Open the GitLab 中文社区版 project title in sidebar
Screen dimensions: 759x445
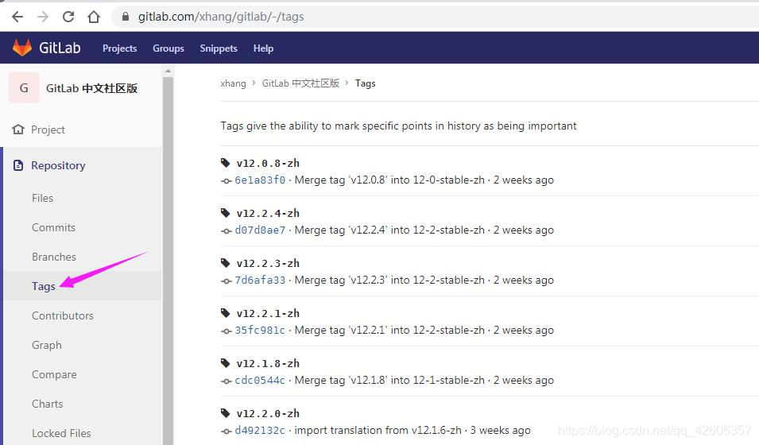[x=92, y=88]
